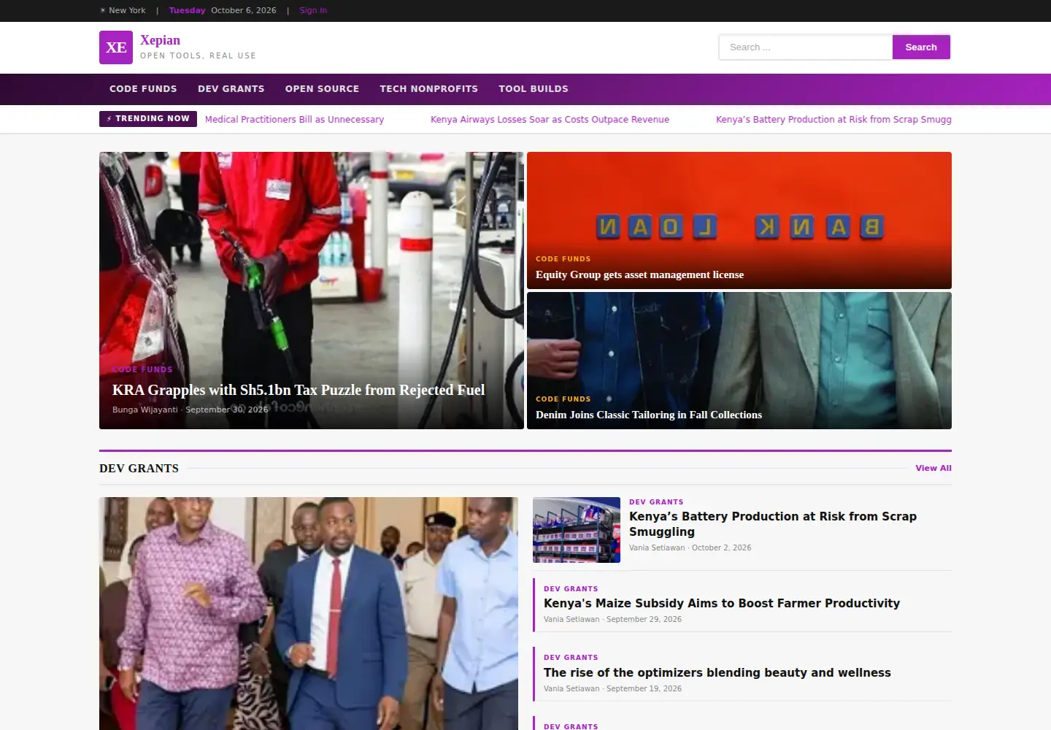Screen dimensions: 1051x730
Task: Open 'The rise of the optimizers' article
Action: coord(717,672)
